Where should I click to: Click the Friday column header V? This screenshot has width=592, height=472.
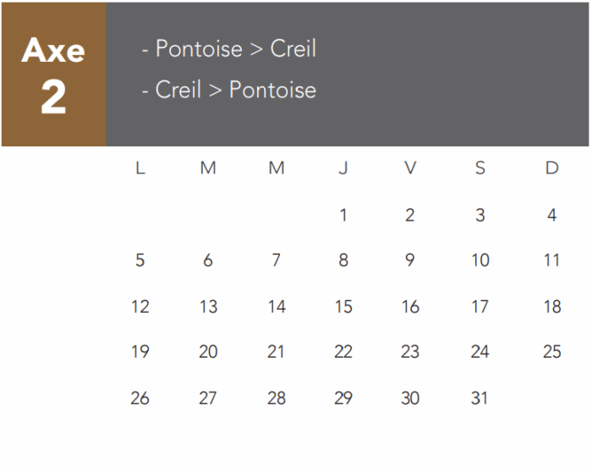[410, 168]
